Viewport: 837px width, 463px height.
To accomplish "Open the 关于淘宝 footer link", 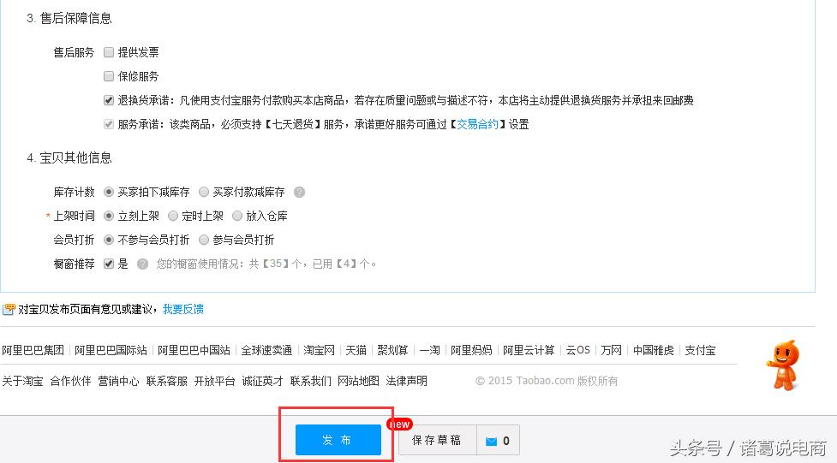I will [22, 381].
